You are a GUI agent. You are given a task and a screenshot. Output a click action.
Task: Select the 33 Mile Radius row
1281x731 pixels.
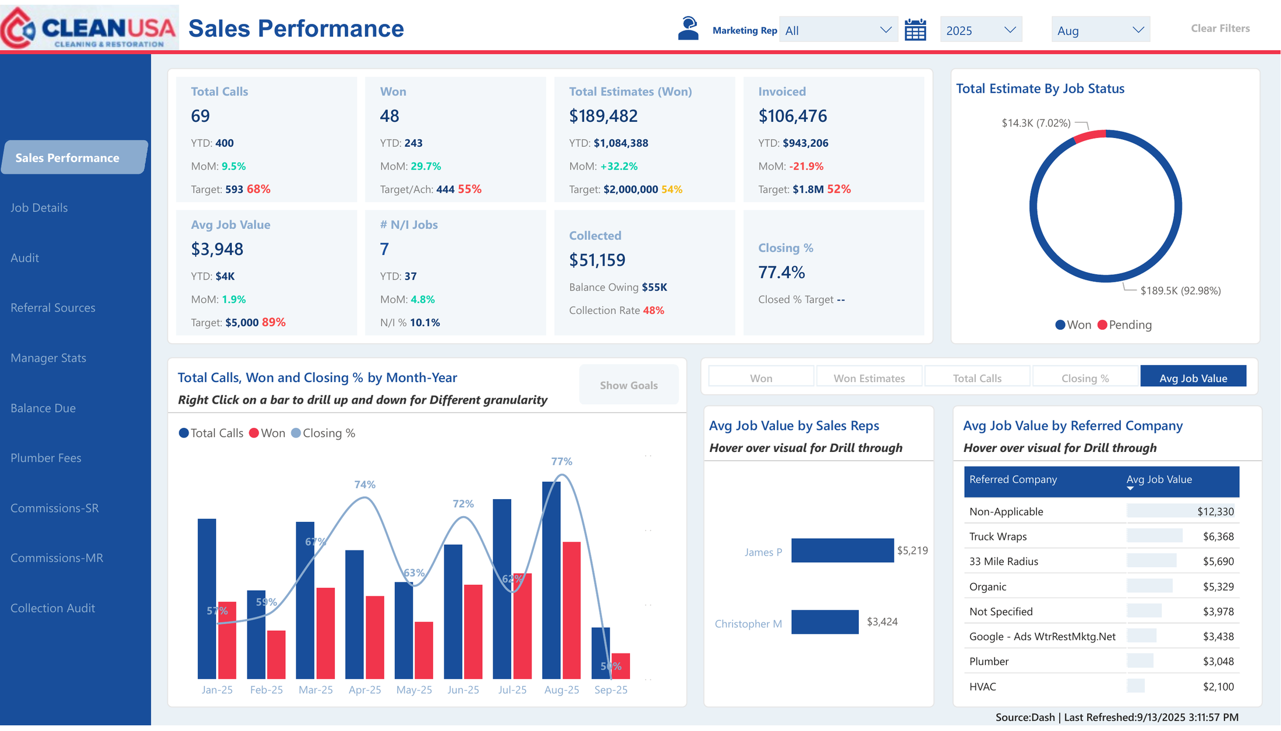coord(1101,562)
